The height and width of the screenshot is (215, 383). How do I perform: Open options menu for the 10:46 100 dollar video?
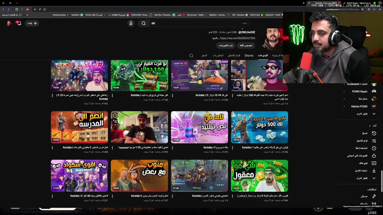[112, 96]
